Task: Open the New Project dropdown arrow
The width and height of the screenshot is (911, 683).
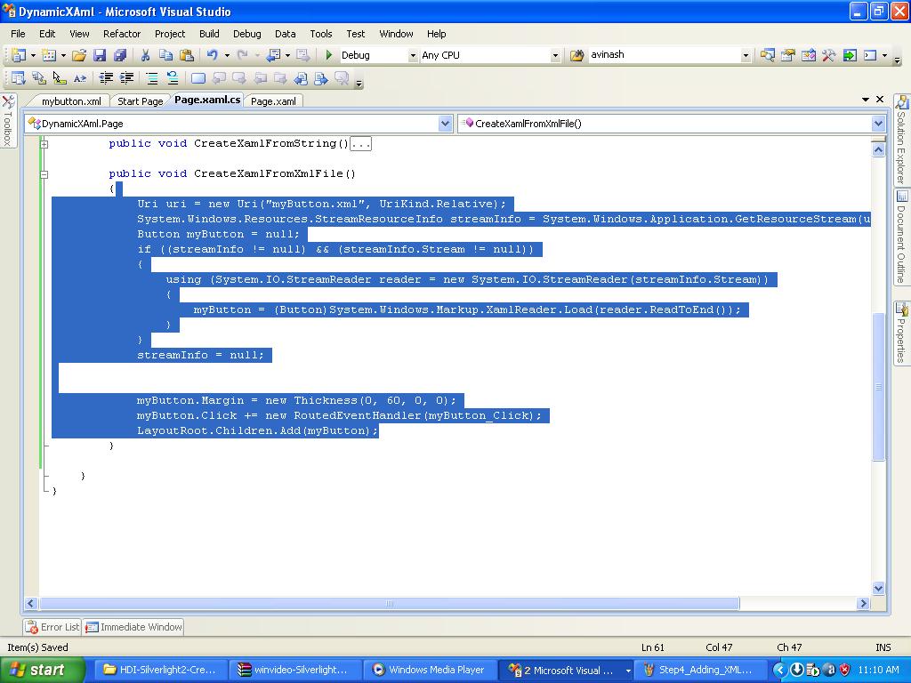Action: click(33, 55)
